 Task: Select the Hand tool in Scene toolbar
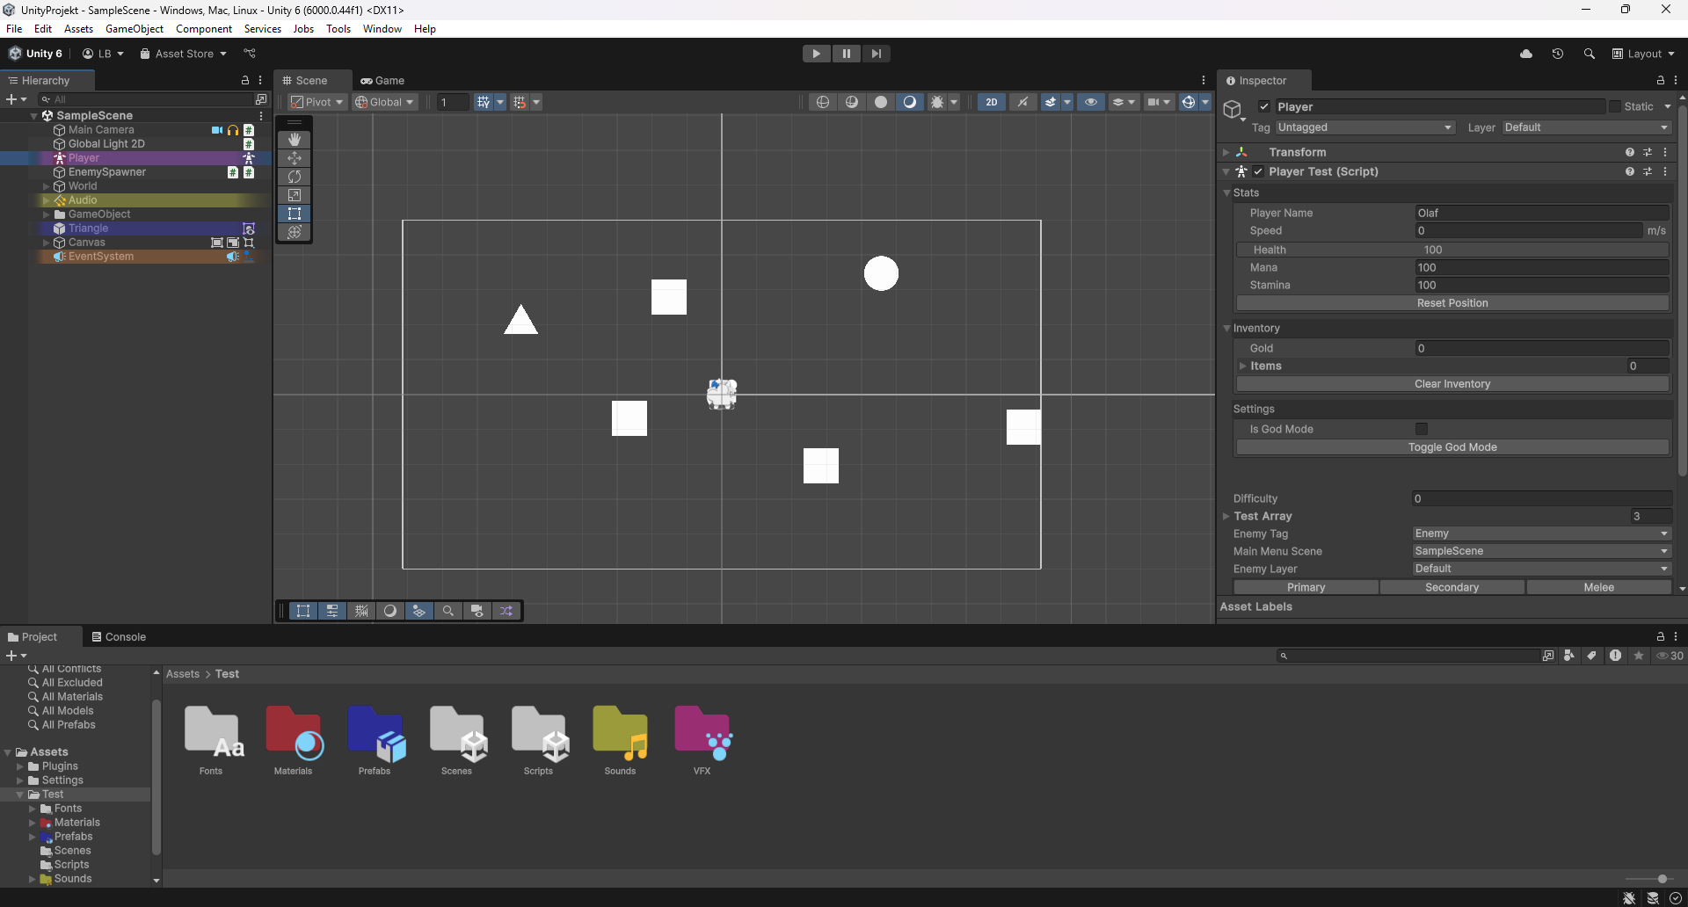point(295,140)
